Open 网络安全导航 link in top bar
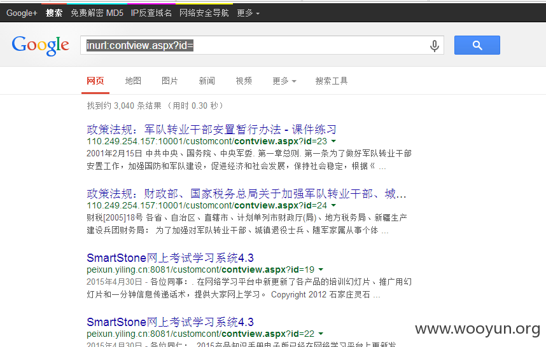The image size is (546, 347). click(204, 13)
